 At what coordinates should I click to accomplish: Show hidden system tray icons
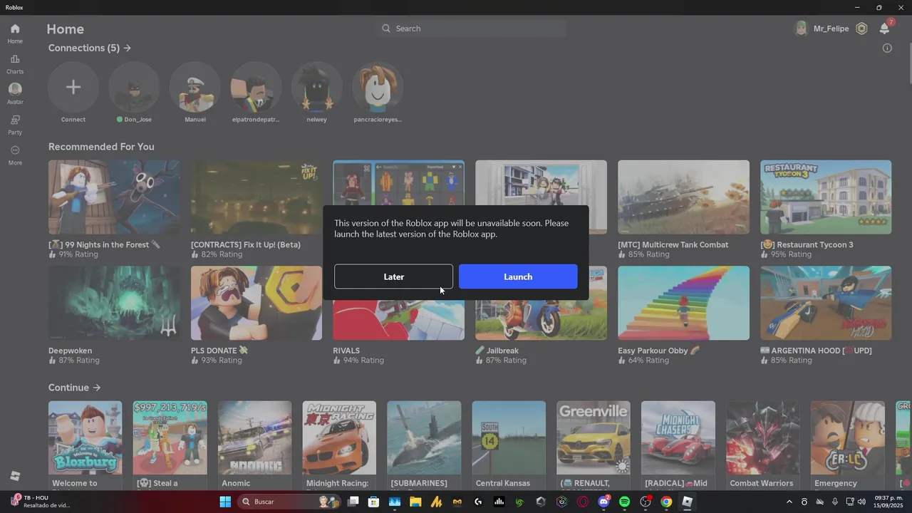point(789,502)
